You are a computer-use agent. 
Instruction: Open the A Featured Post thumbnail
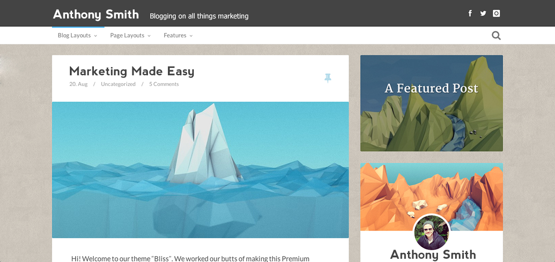432,103
